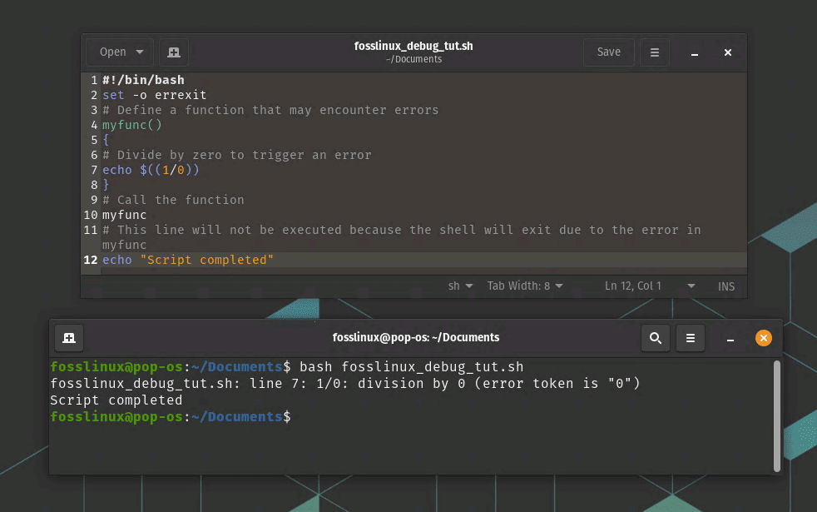Open a new terminal tab

point(68,337)
